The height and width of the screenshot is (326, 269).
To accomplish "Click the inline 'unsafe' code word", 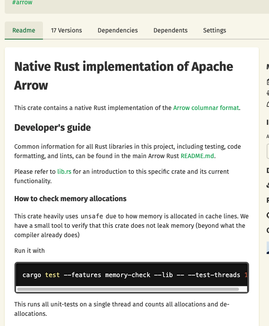I will click(92, 216).
